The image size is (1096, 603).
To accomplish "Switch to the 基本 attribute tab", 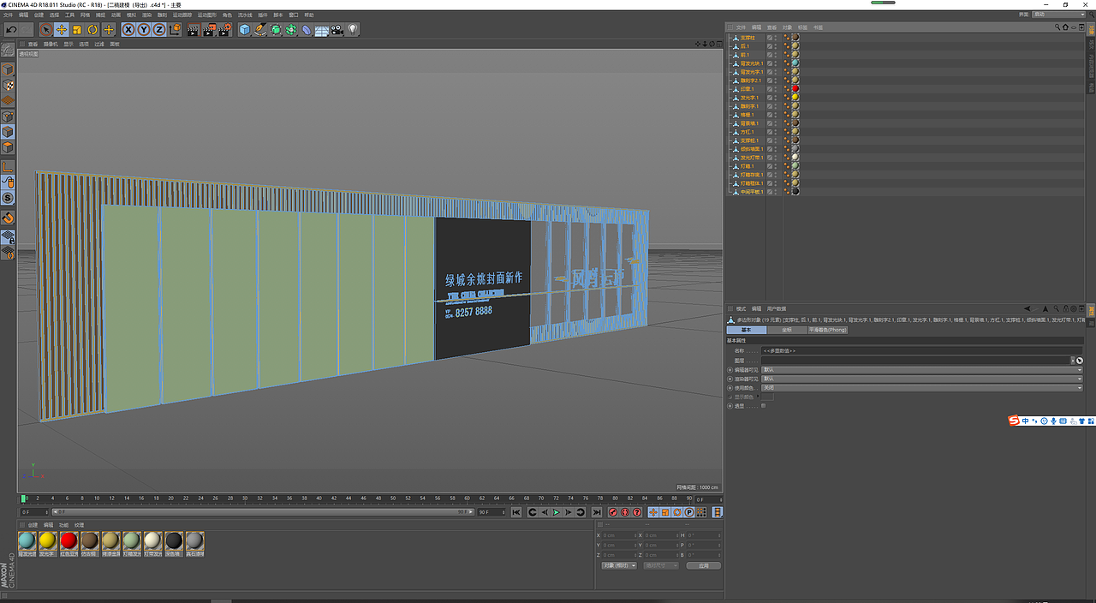I will click(x=747, y=330).
